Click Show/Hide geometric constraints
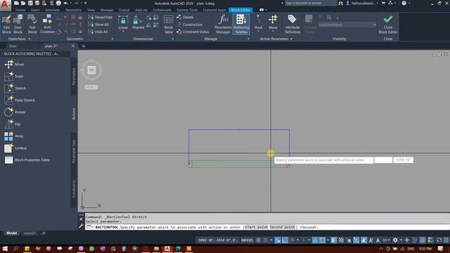Viewport: 450px width, 253px height. pyautogui.click(x=101, y=17)
